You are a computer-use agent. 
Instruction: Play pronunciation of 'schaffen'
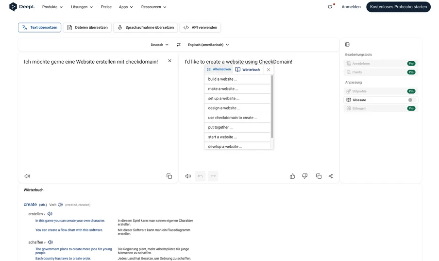[51, 242]
